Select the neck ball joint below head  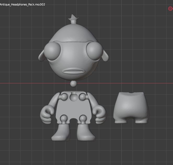(73, 84)
